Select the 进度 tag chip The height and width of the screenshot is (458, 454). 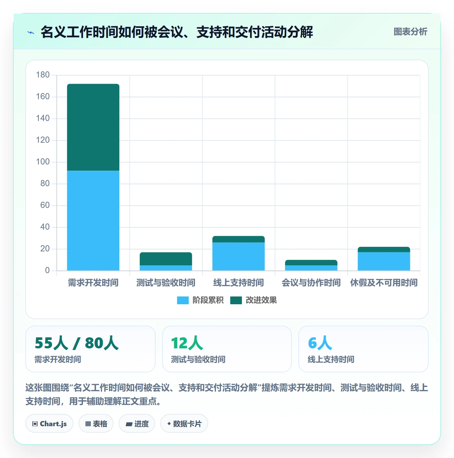137,424
